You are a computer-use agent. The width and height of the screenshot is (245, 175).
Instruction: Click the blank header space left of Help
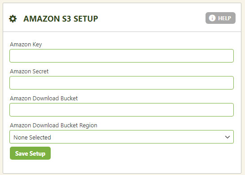pyautogui.click(x=152, y=18)
